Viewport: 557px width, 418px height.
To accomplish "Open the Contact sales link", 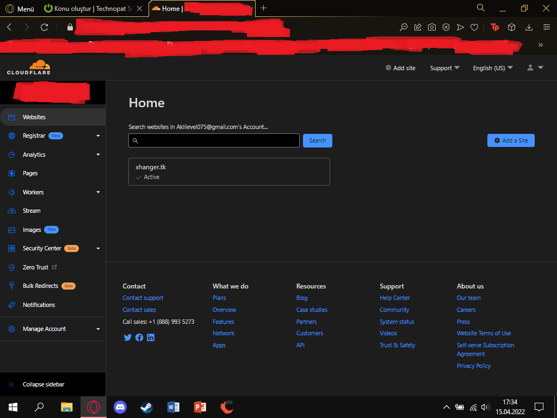I will (139, 310).
